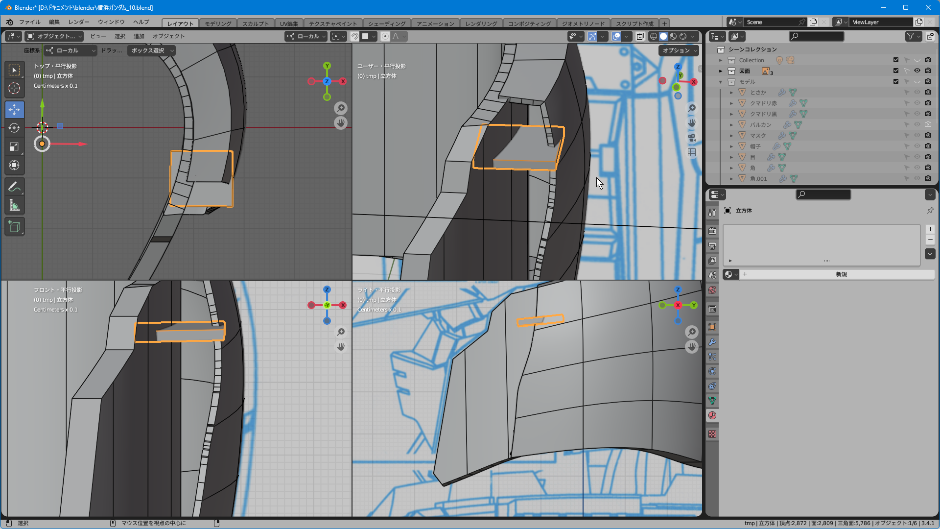Click the 新規 material button

pyautogui.click(x=841, y=274)
